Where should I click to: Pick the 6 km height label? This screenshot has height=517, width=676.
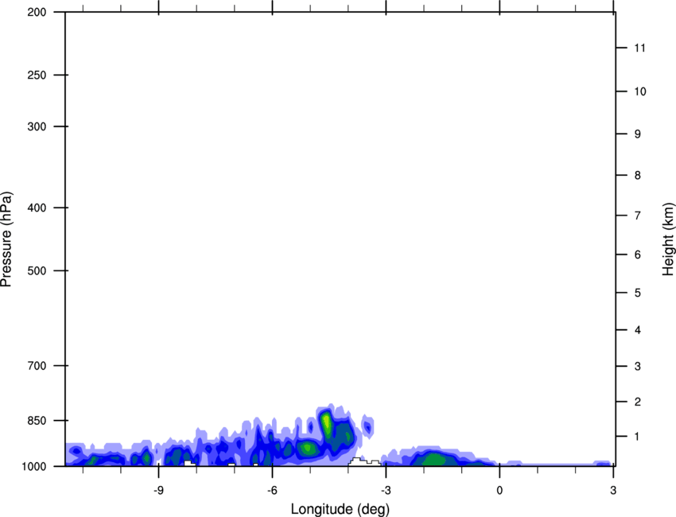[638, 255]
